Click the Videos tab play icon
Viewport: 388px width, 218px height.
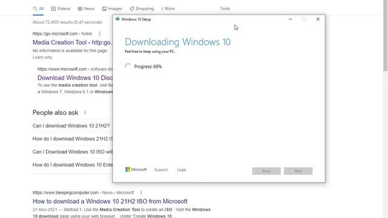pos(53,8)
